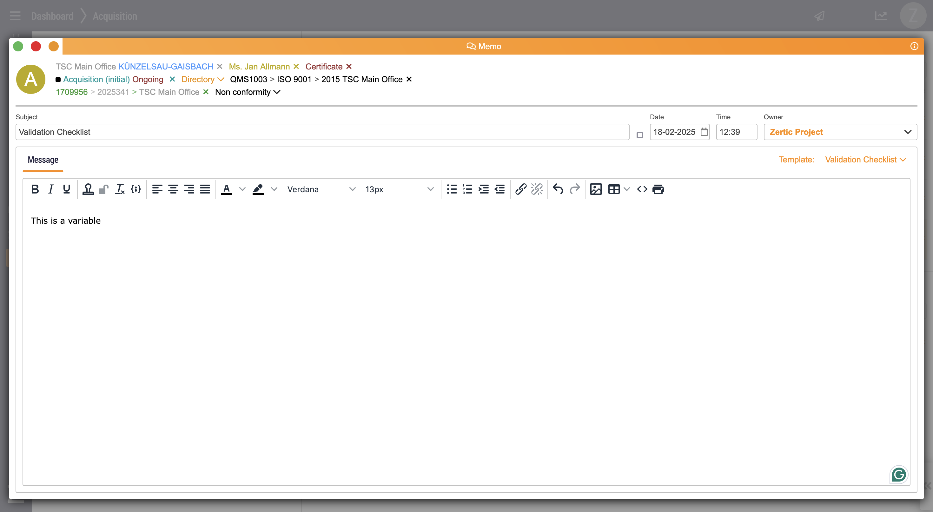Open the Non conformity menu

[248, 92]
